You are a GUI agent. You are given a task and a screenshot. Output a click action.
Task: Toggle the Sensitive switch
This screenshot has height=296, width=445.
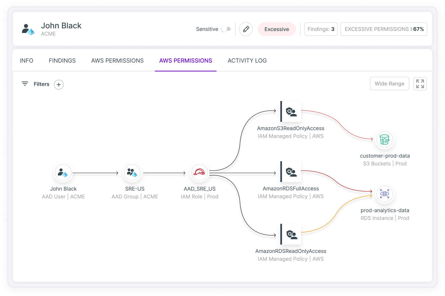(226, 29)
